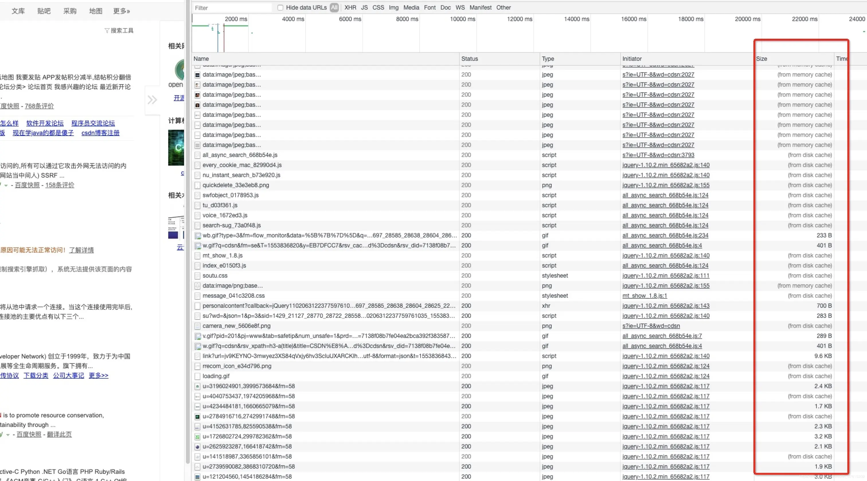Open initiator mt_show_1.8.js:1 link

pos(645,296)
